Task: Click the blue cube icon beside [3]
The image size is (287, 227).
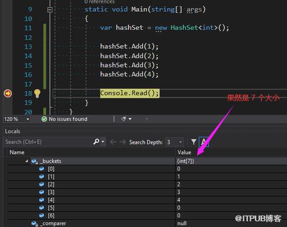Action: coord(41,192)
